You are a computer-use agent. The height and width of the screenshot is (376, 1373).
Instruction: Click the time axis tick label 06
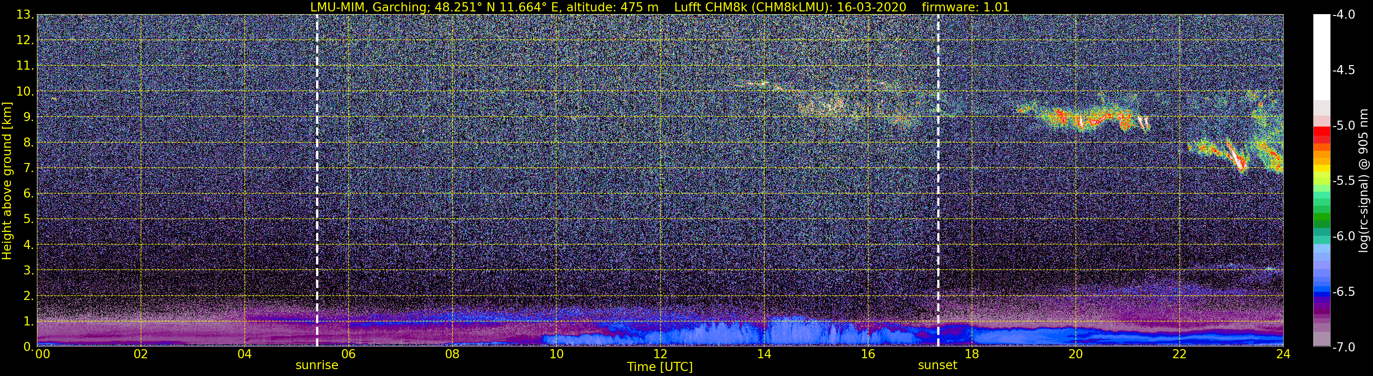pyautogui.click(x=348, y=355)
